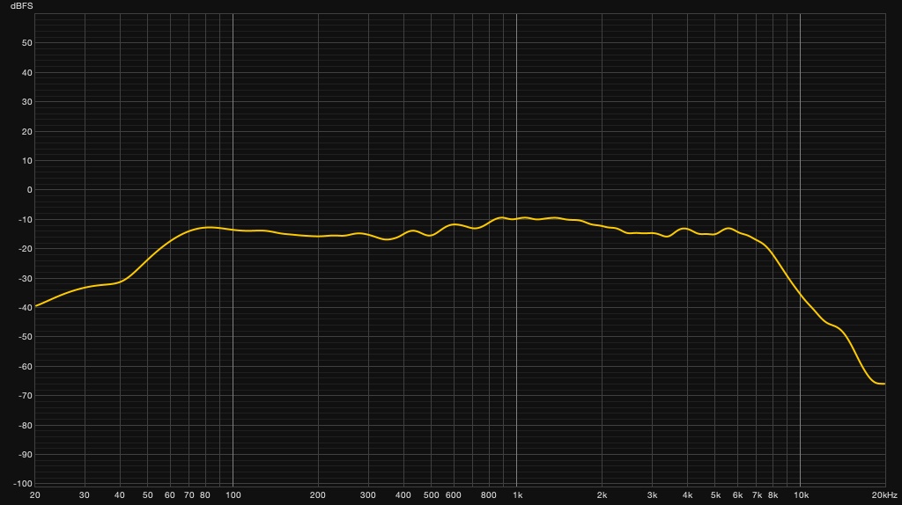Viewport: 902px width, 505px height.
Task: Click the curve's starting point at 20 Hz
Action: pos(35,306)
